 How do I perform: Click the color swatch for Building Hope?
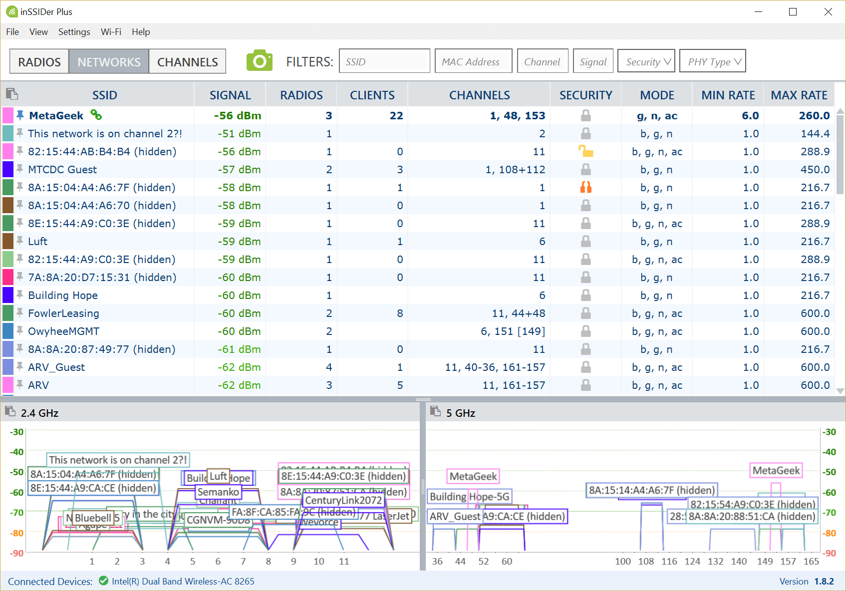click(8, 295)
